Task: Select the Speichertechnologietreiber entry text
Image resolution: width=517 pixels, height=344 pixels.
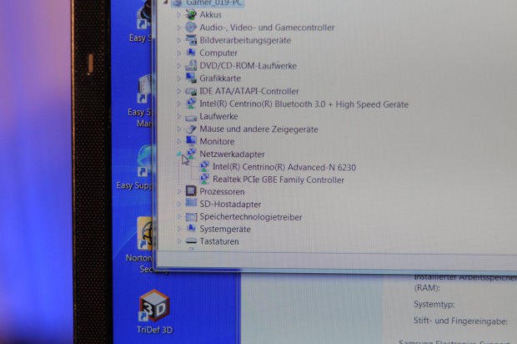Action: pos(251,217)
